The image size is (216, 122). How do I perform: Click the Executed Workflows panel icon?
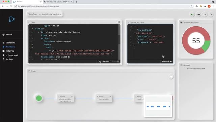click(181, 22)
